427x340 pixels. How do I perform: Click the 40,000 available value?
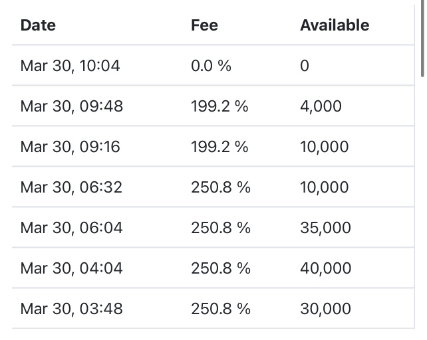click(326, 268)
